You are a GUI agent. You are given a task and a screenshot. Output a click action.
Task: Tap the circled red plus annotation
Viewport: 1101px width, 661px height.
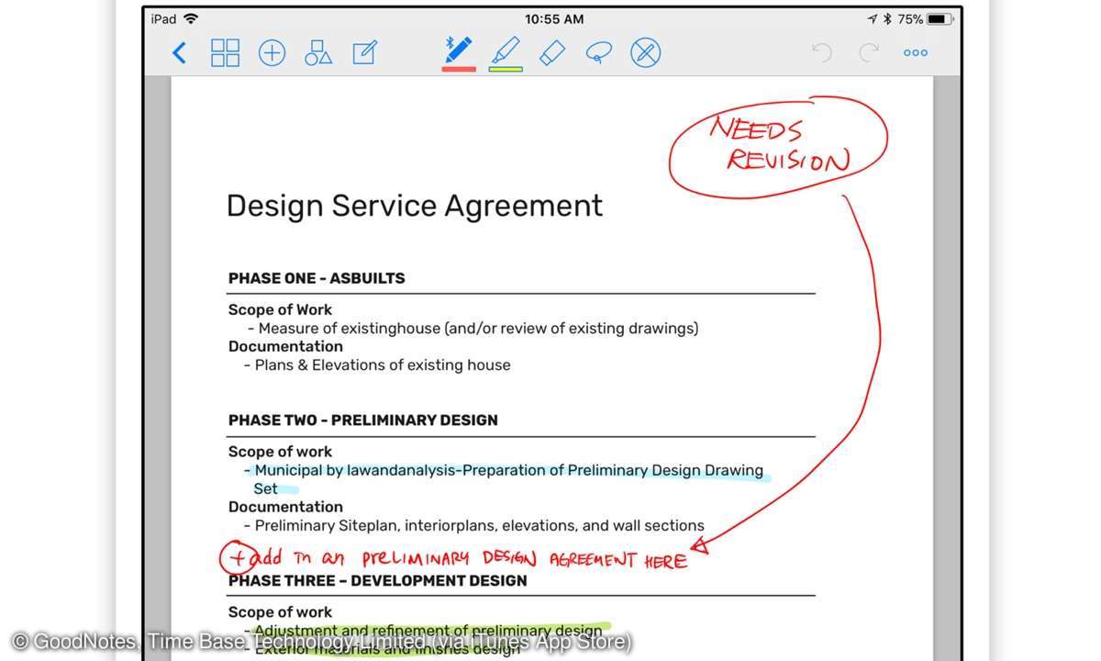(x=238, y=557)
